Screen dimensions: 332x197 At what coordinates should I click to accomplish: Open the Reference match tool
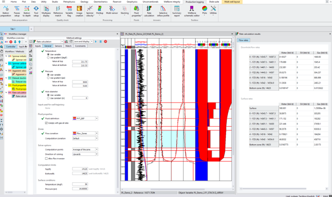(58, 10)
